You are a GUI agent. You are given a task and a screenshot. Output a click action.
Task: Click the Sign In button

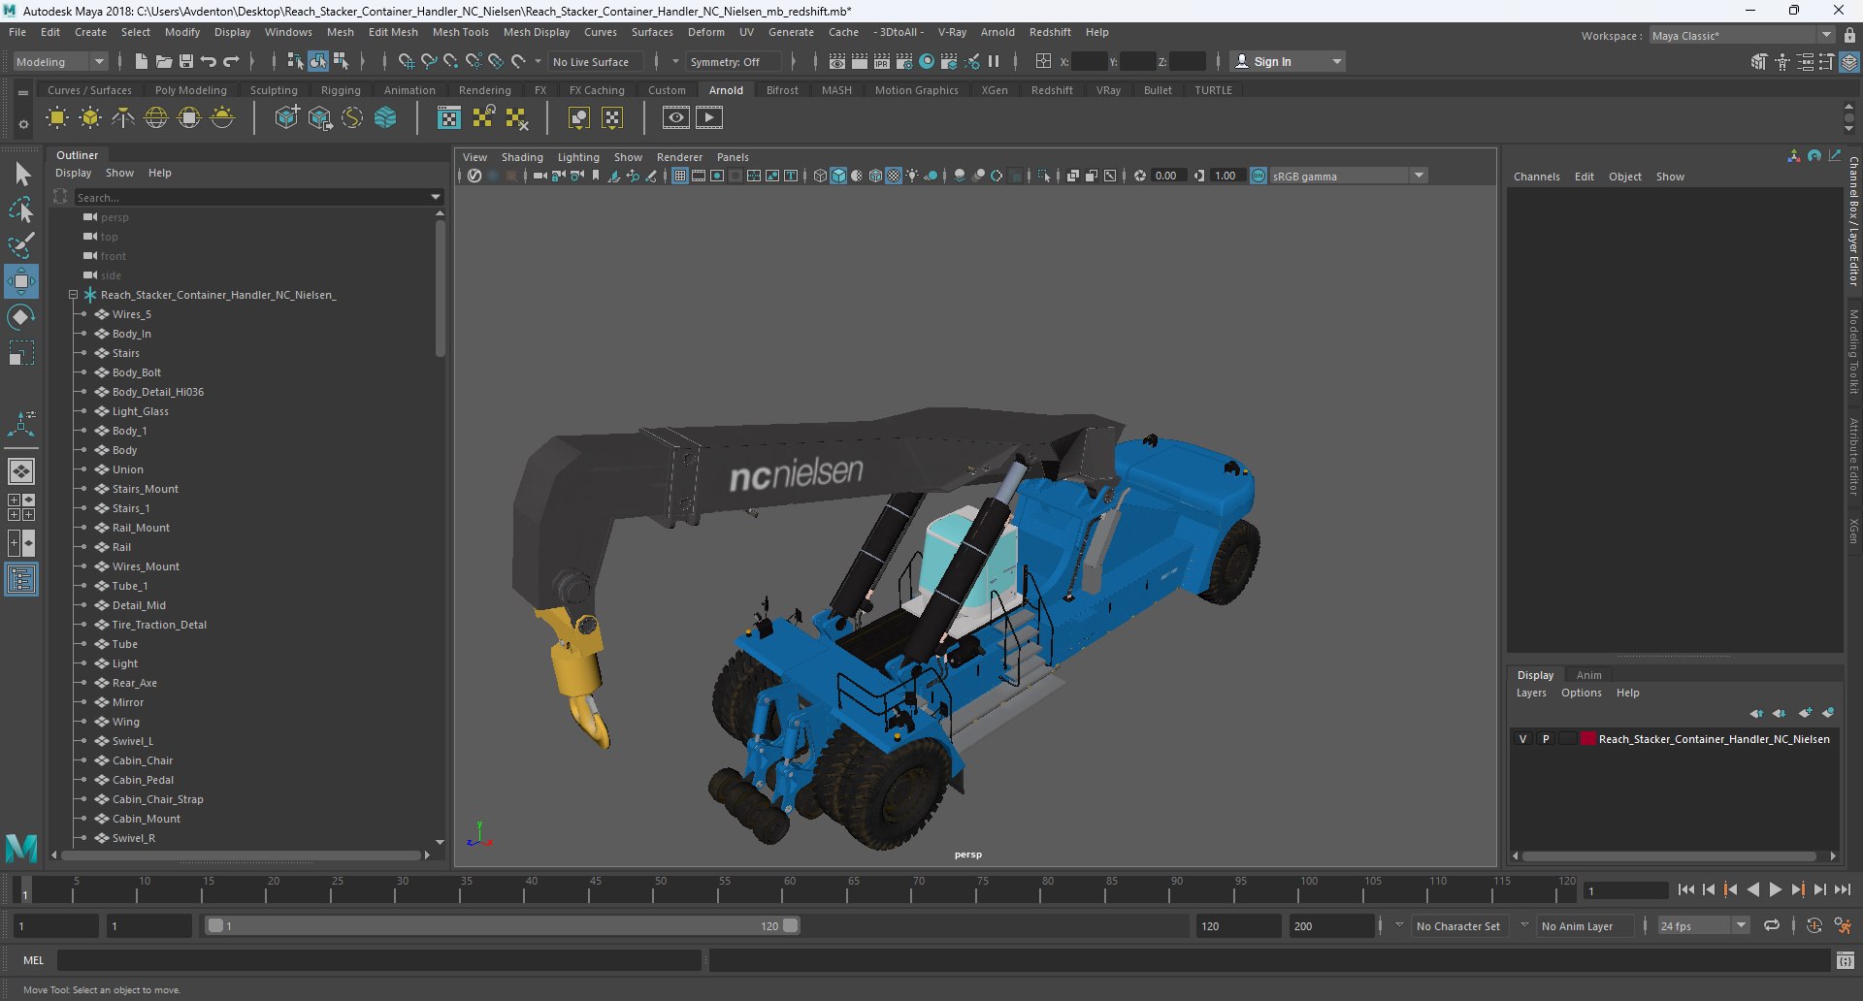[1288, 61]
